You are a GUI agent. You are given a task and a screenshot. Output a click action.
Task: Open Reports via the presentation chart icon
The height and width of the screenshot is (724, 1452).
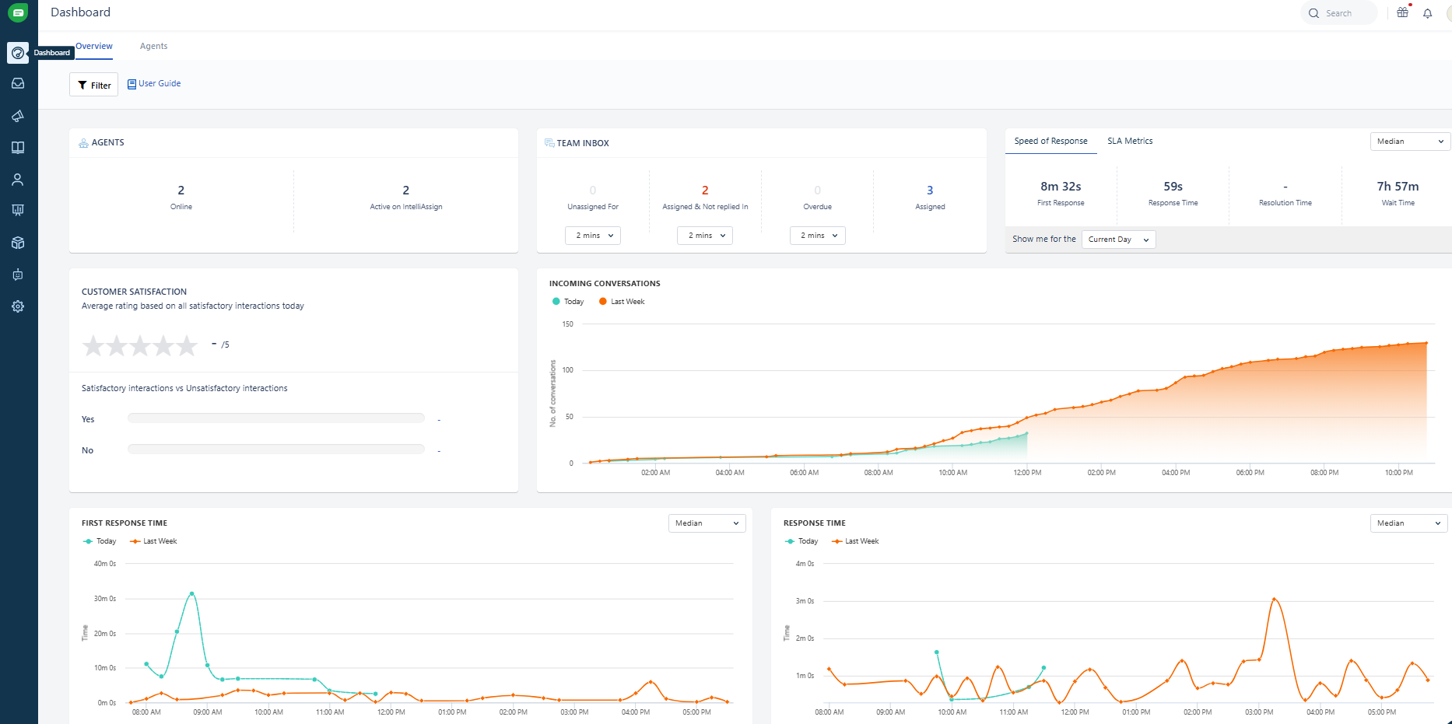(18, 211)
